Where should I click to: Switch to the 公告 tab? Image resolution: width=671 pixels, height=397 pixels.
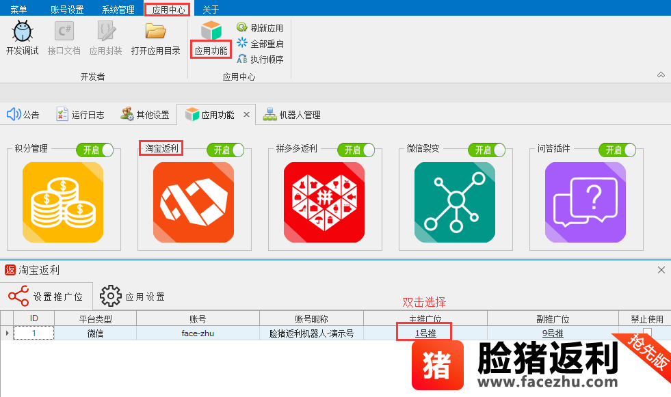click(x=23, y=115)
